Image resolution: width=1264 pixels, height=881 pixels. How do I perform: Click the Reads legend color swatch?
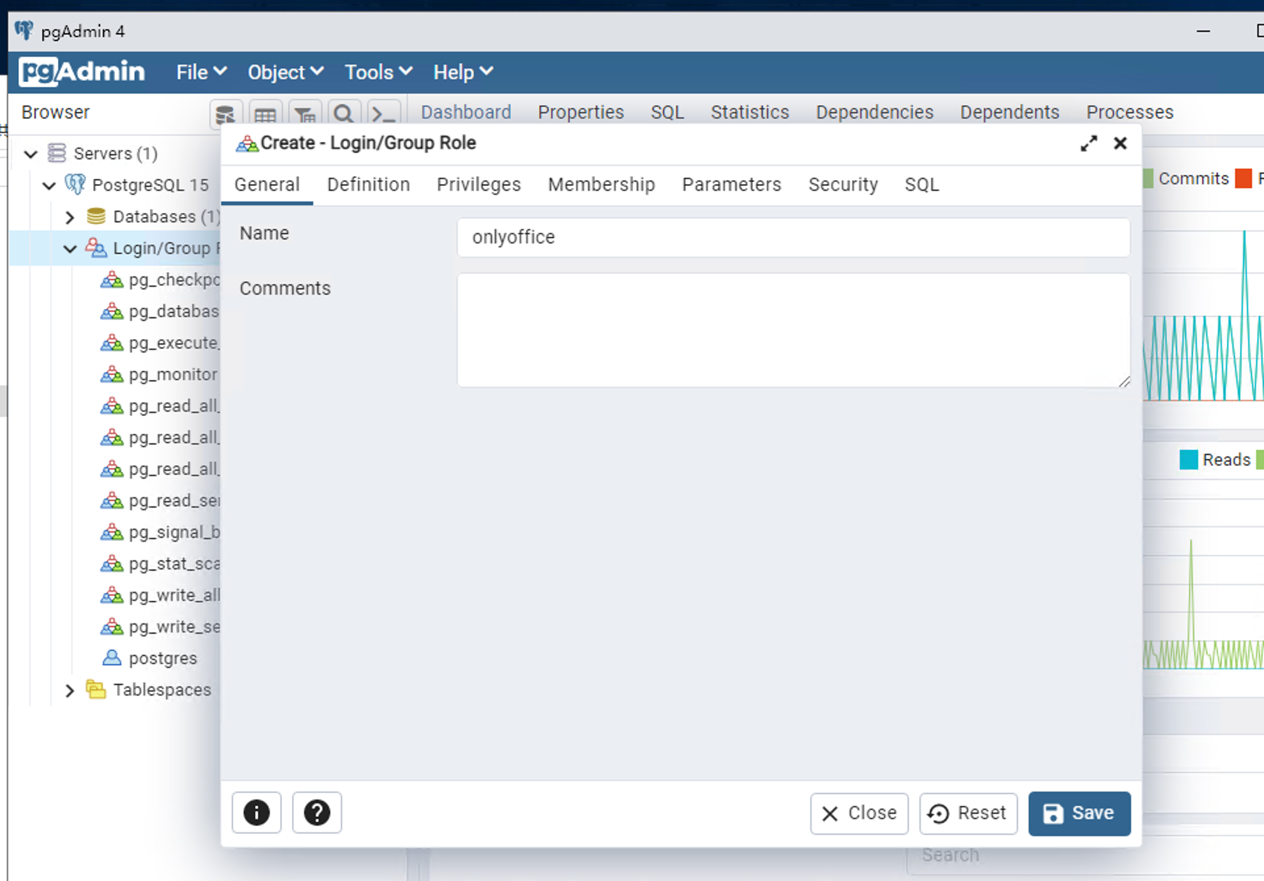[1188, 460]
